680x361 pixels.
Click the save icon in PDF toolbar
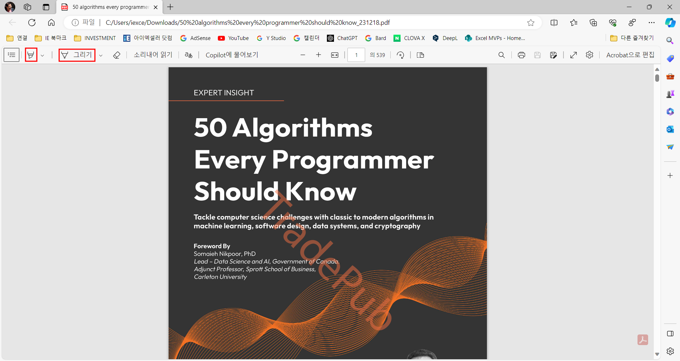coord(537,55)
